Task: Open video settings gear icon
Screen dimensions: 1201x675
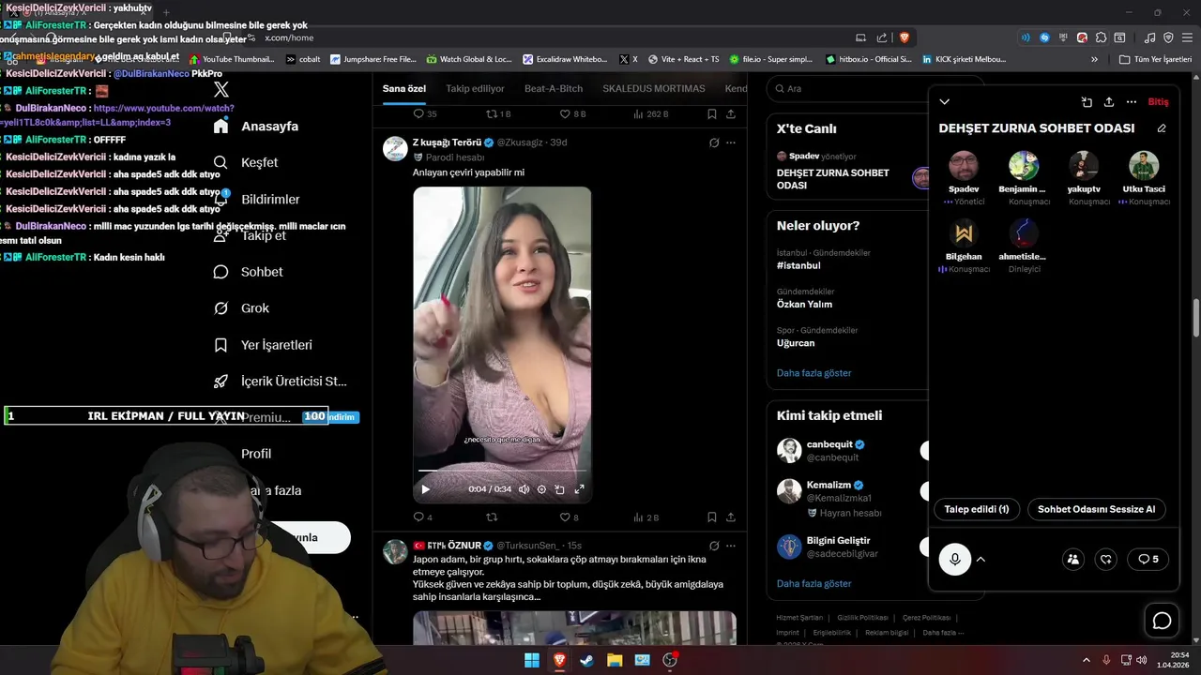Action: click(x=541, y=489)
